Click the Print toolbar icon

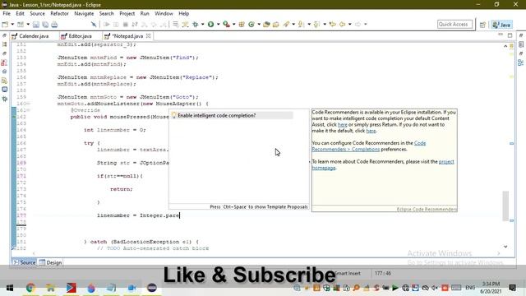[54, 24]
